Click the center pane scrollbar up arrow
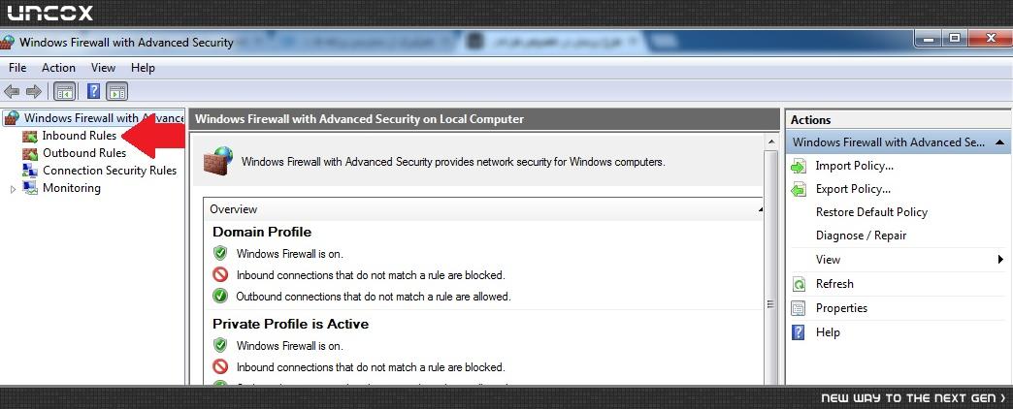This screenshot has height=409, width=1013. [x=770, y=142]
